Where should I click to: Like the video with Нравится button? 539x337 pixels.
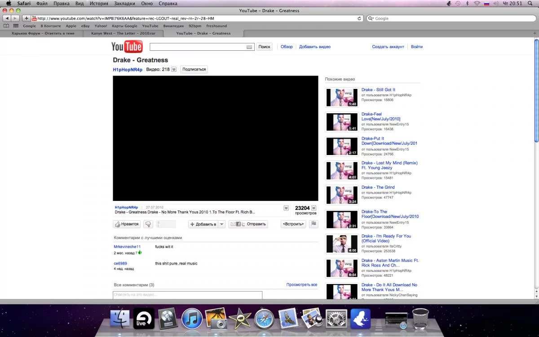[127, 224]
